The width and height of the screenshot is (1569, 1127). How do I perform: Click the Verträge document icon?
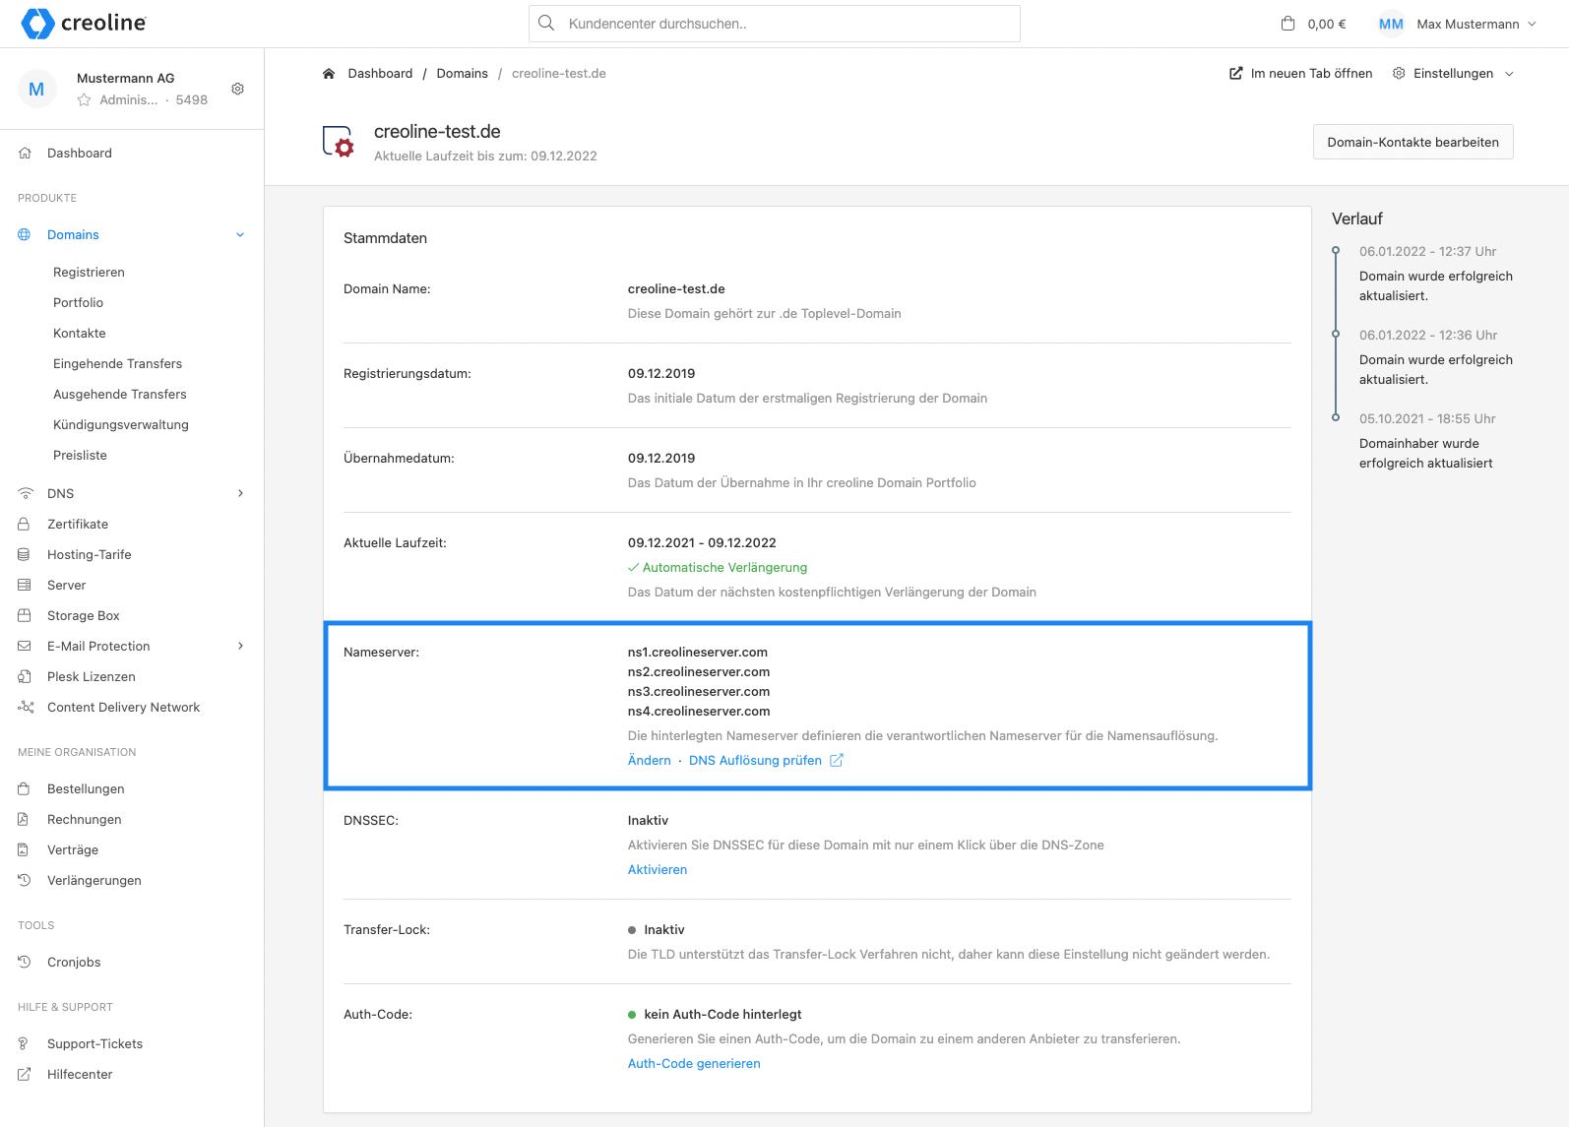pyautogui.click(x=23, y=849)
